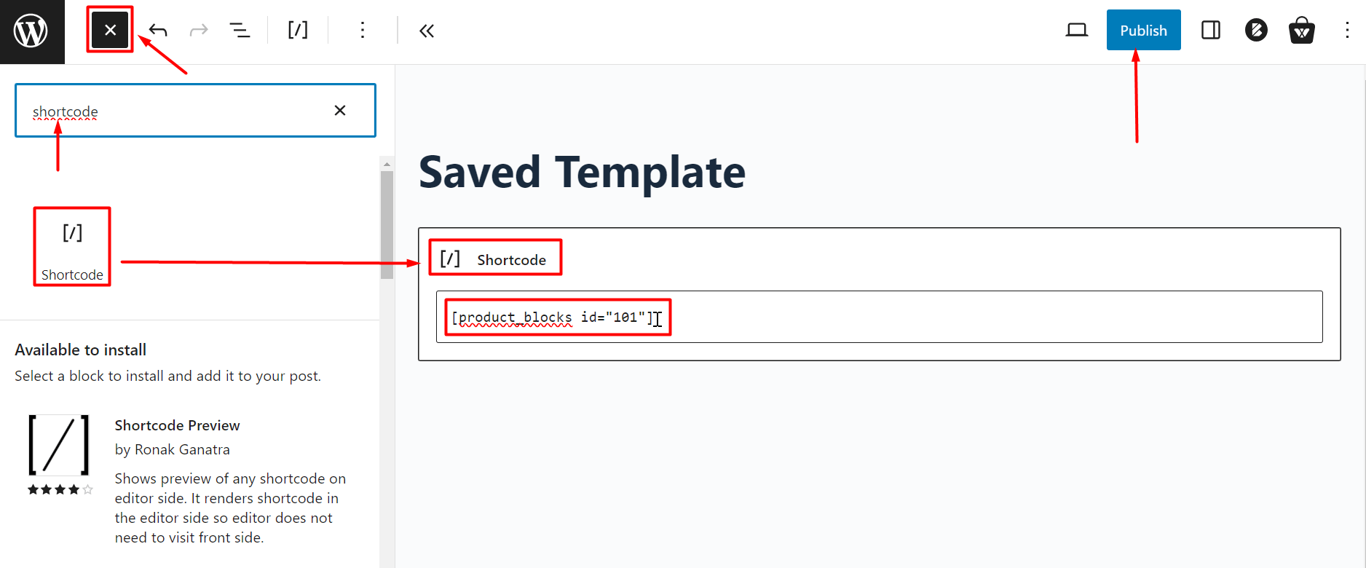
Task: Click the WordPress logo icon
Action: click(x=32, y=31)
